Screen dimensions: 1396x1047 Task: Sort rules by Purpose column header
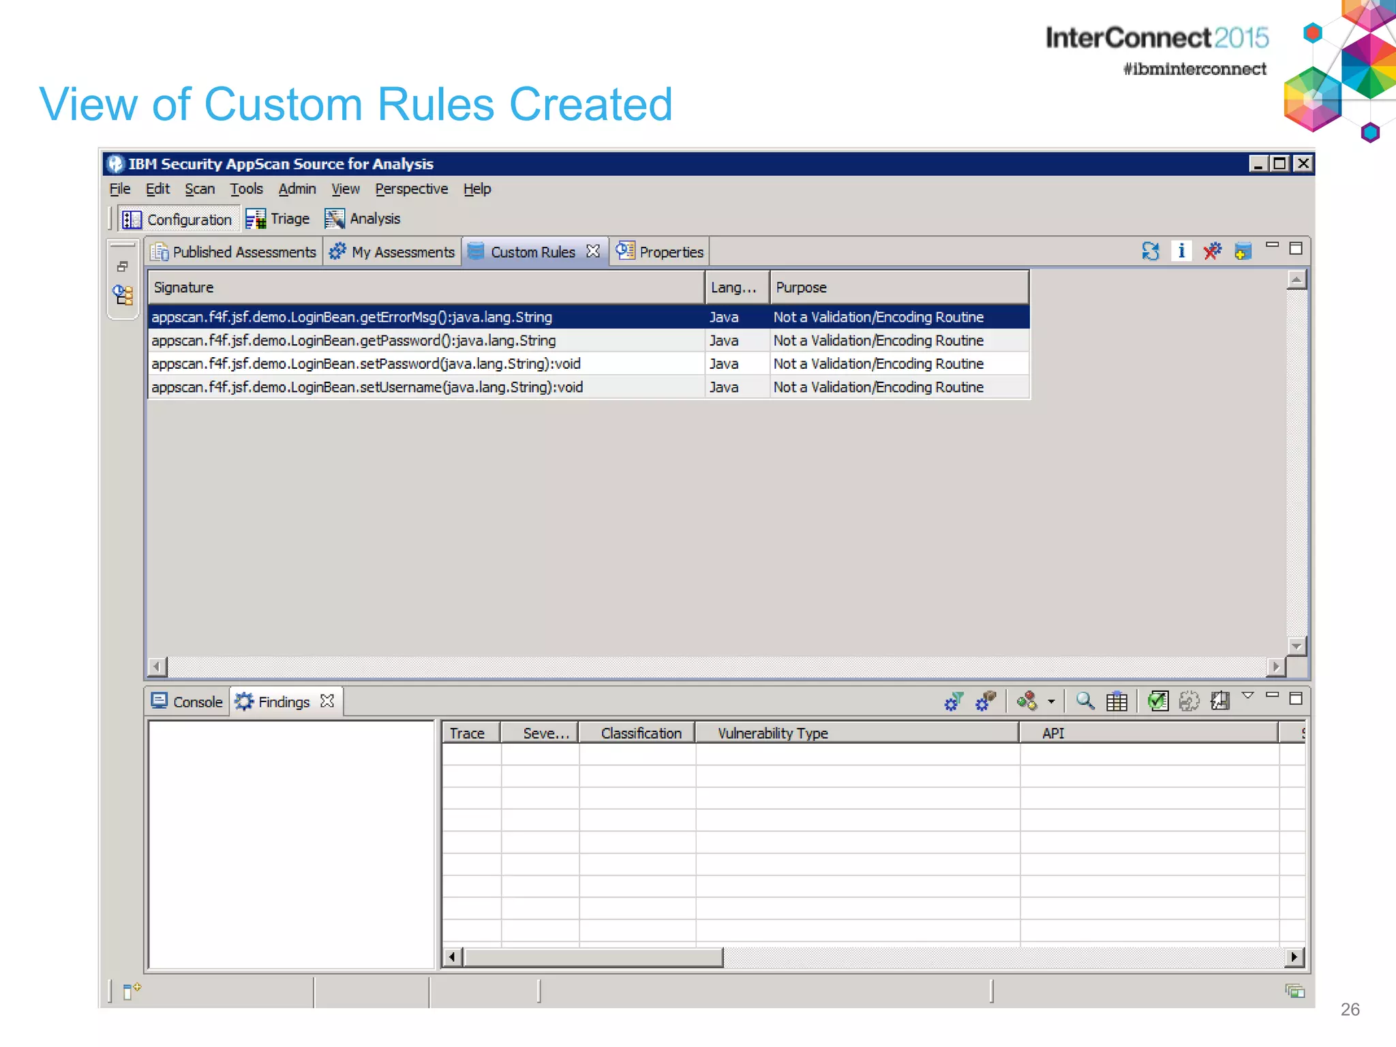pos(899,287)
